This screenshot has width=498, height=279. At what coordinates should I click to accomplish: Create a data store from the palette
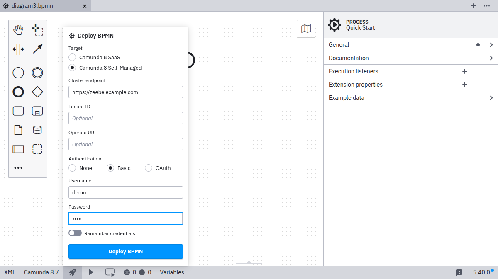37,130
